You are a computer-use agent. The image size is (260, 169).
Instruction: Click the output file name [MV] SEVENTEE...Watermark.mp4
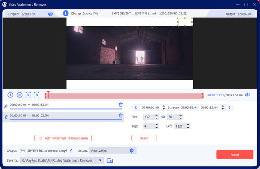tap(43, 150)
